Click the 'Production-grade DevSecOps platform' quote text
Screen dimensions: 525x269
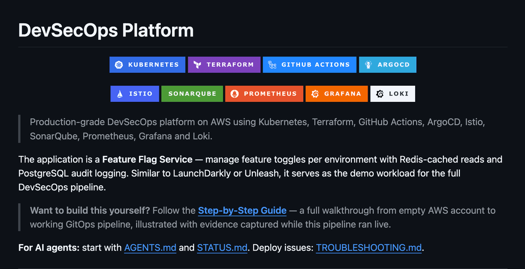coord(258,129)
